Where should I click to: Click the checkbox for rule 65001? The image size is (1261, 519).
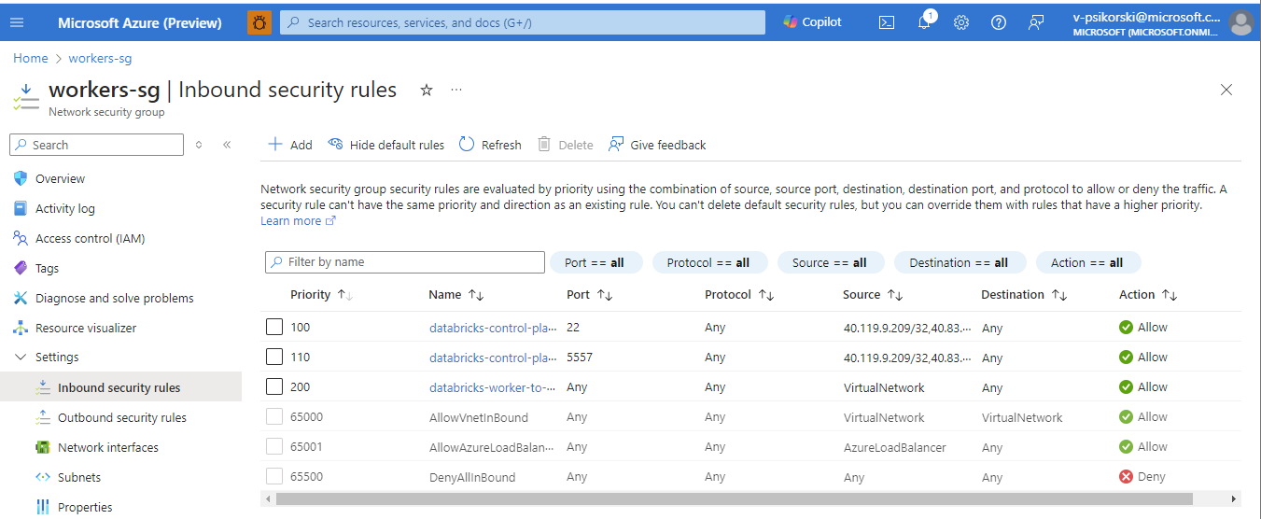273,446
